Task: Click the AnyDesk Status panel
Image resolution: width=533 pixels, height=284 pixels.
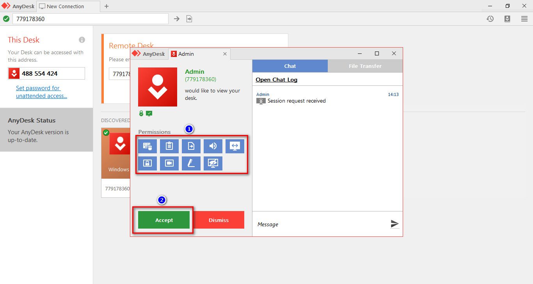Action: 46,130
